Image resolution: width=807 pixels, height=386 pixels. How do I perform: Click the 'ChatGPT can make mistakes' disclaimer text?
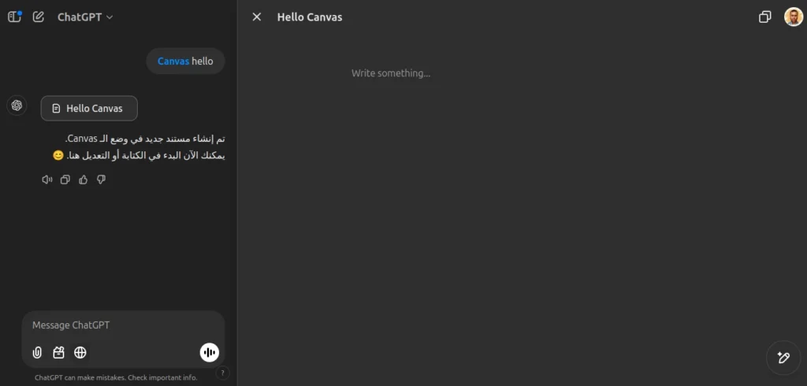point(116,377)
